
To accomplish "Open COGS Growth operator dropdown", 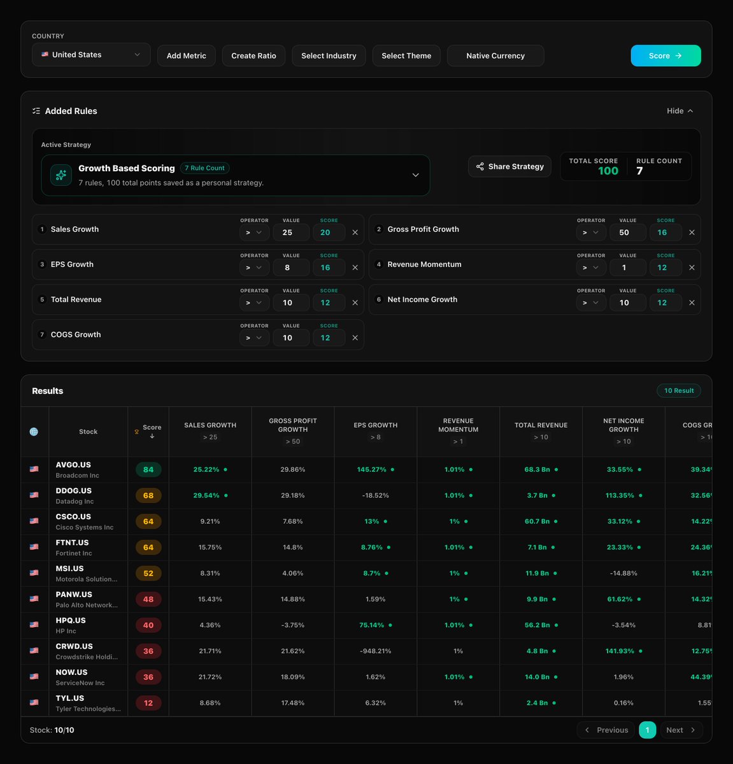I will coord(254,337).
